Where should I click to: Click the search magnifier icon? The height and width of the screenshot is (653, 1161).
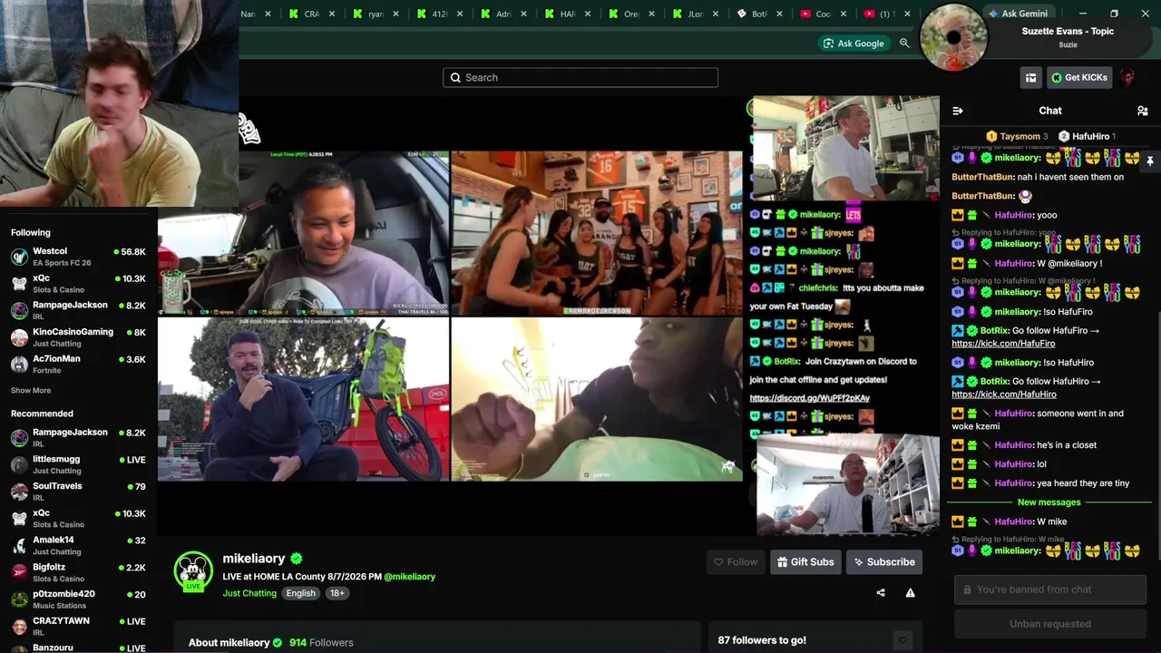(x=455, y=78)
